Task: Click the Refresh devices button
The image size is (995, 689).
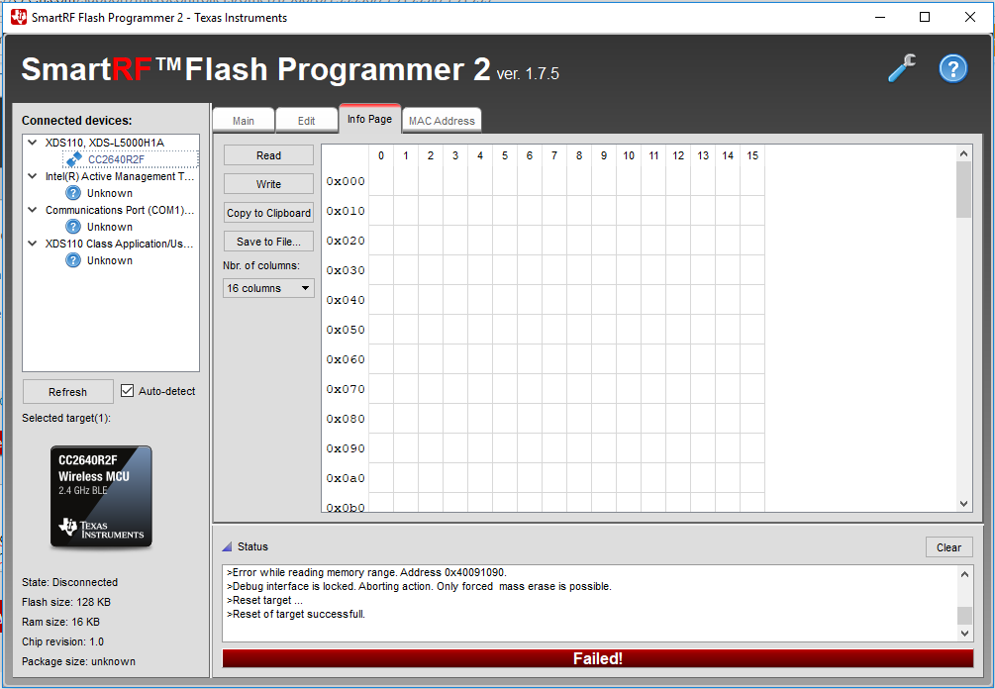Action: click(x=68, y=392)
